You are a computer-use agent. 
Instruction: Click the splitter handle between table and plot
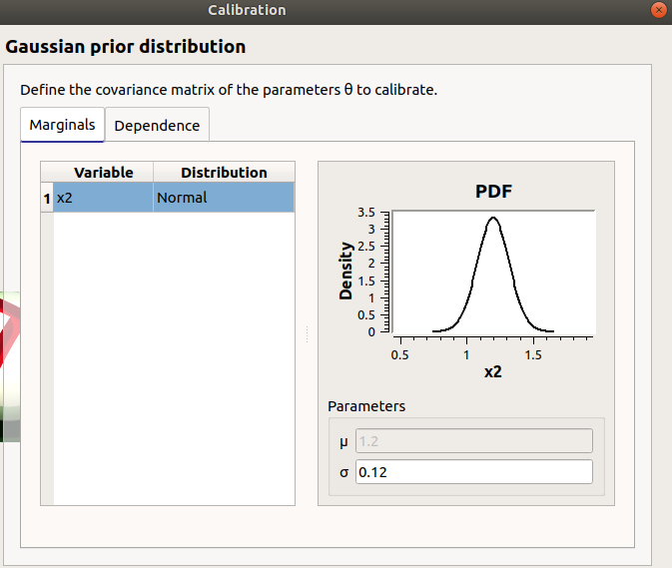[x=307, y=333]
